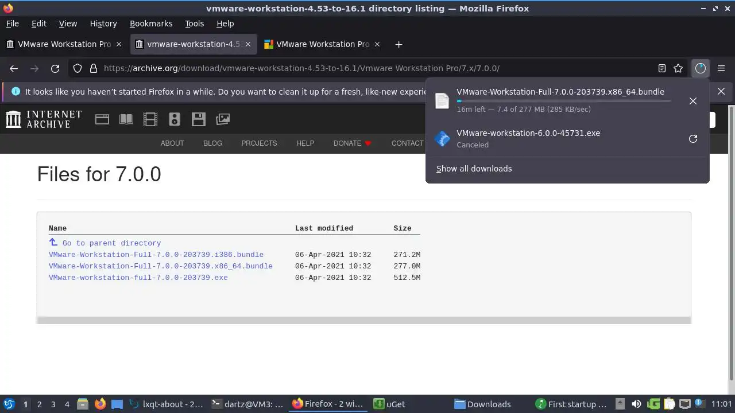The width and height of the screenshot is (735, 413).
Task: Open the Downloads folder taskbar window
Action: coord(490,404)
